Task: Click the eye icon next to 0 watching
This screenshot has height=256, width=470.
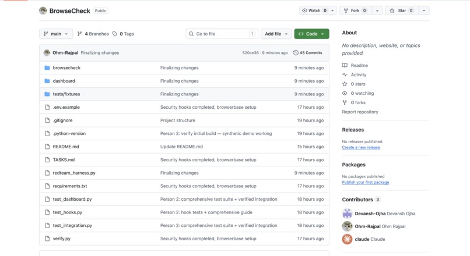Action: tap(345, 93)
